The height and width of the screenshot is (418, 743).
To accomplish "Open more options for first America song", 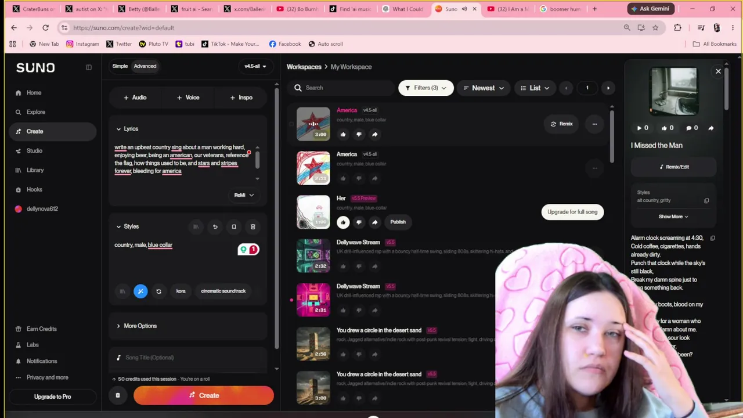I will [594, 124].
